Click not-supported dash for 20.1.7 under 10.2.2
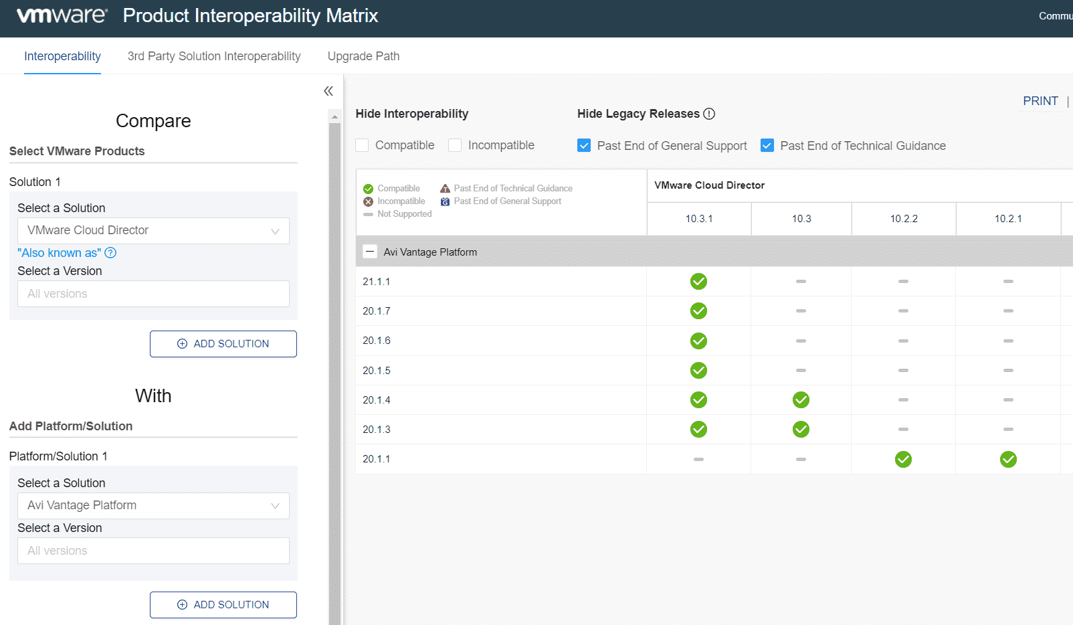This screenshot has width=1073, height=625. click(903, 311)
